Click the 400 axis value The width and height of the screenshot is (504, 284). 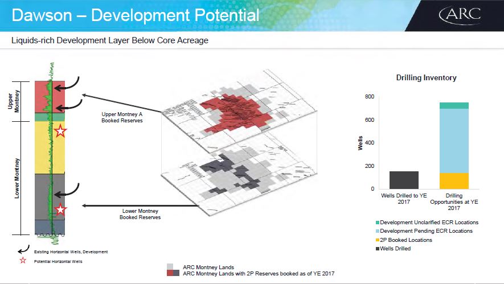click(x=370, y=143)
